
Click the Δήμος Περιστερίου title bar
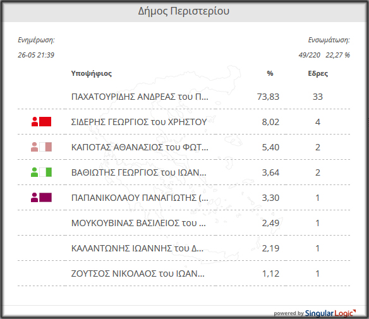(x=184, y=11)
